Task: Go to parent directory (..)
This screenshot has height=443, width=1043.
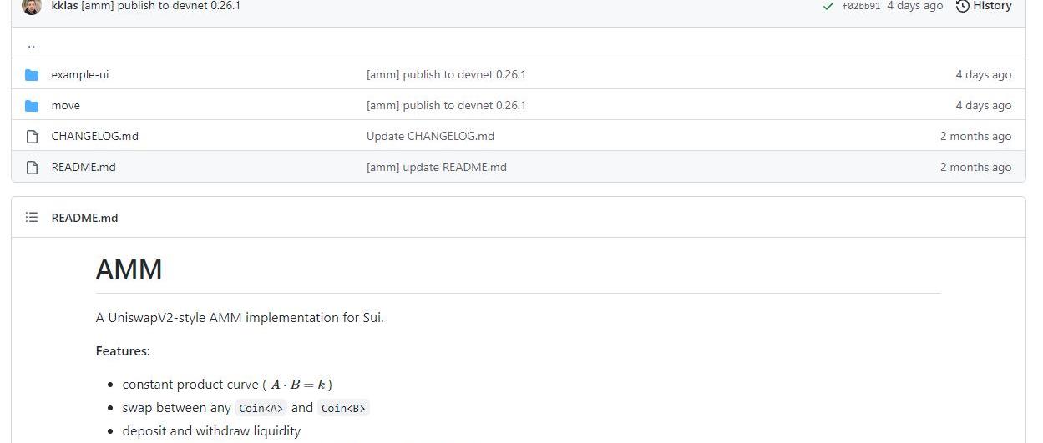Action: (32, 45)
